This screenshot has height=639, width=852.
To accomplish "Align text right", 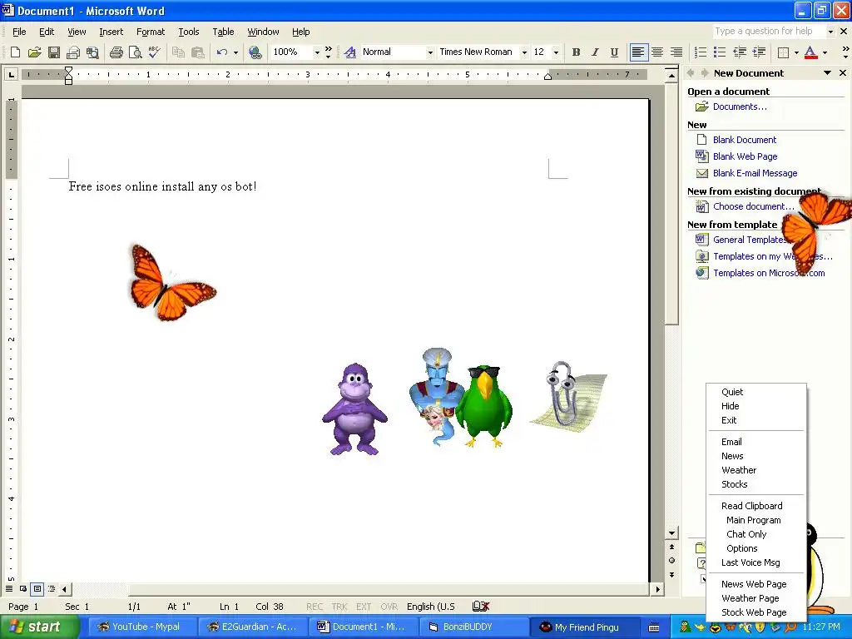I will (x=676, y=52).
